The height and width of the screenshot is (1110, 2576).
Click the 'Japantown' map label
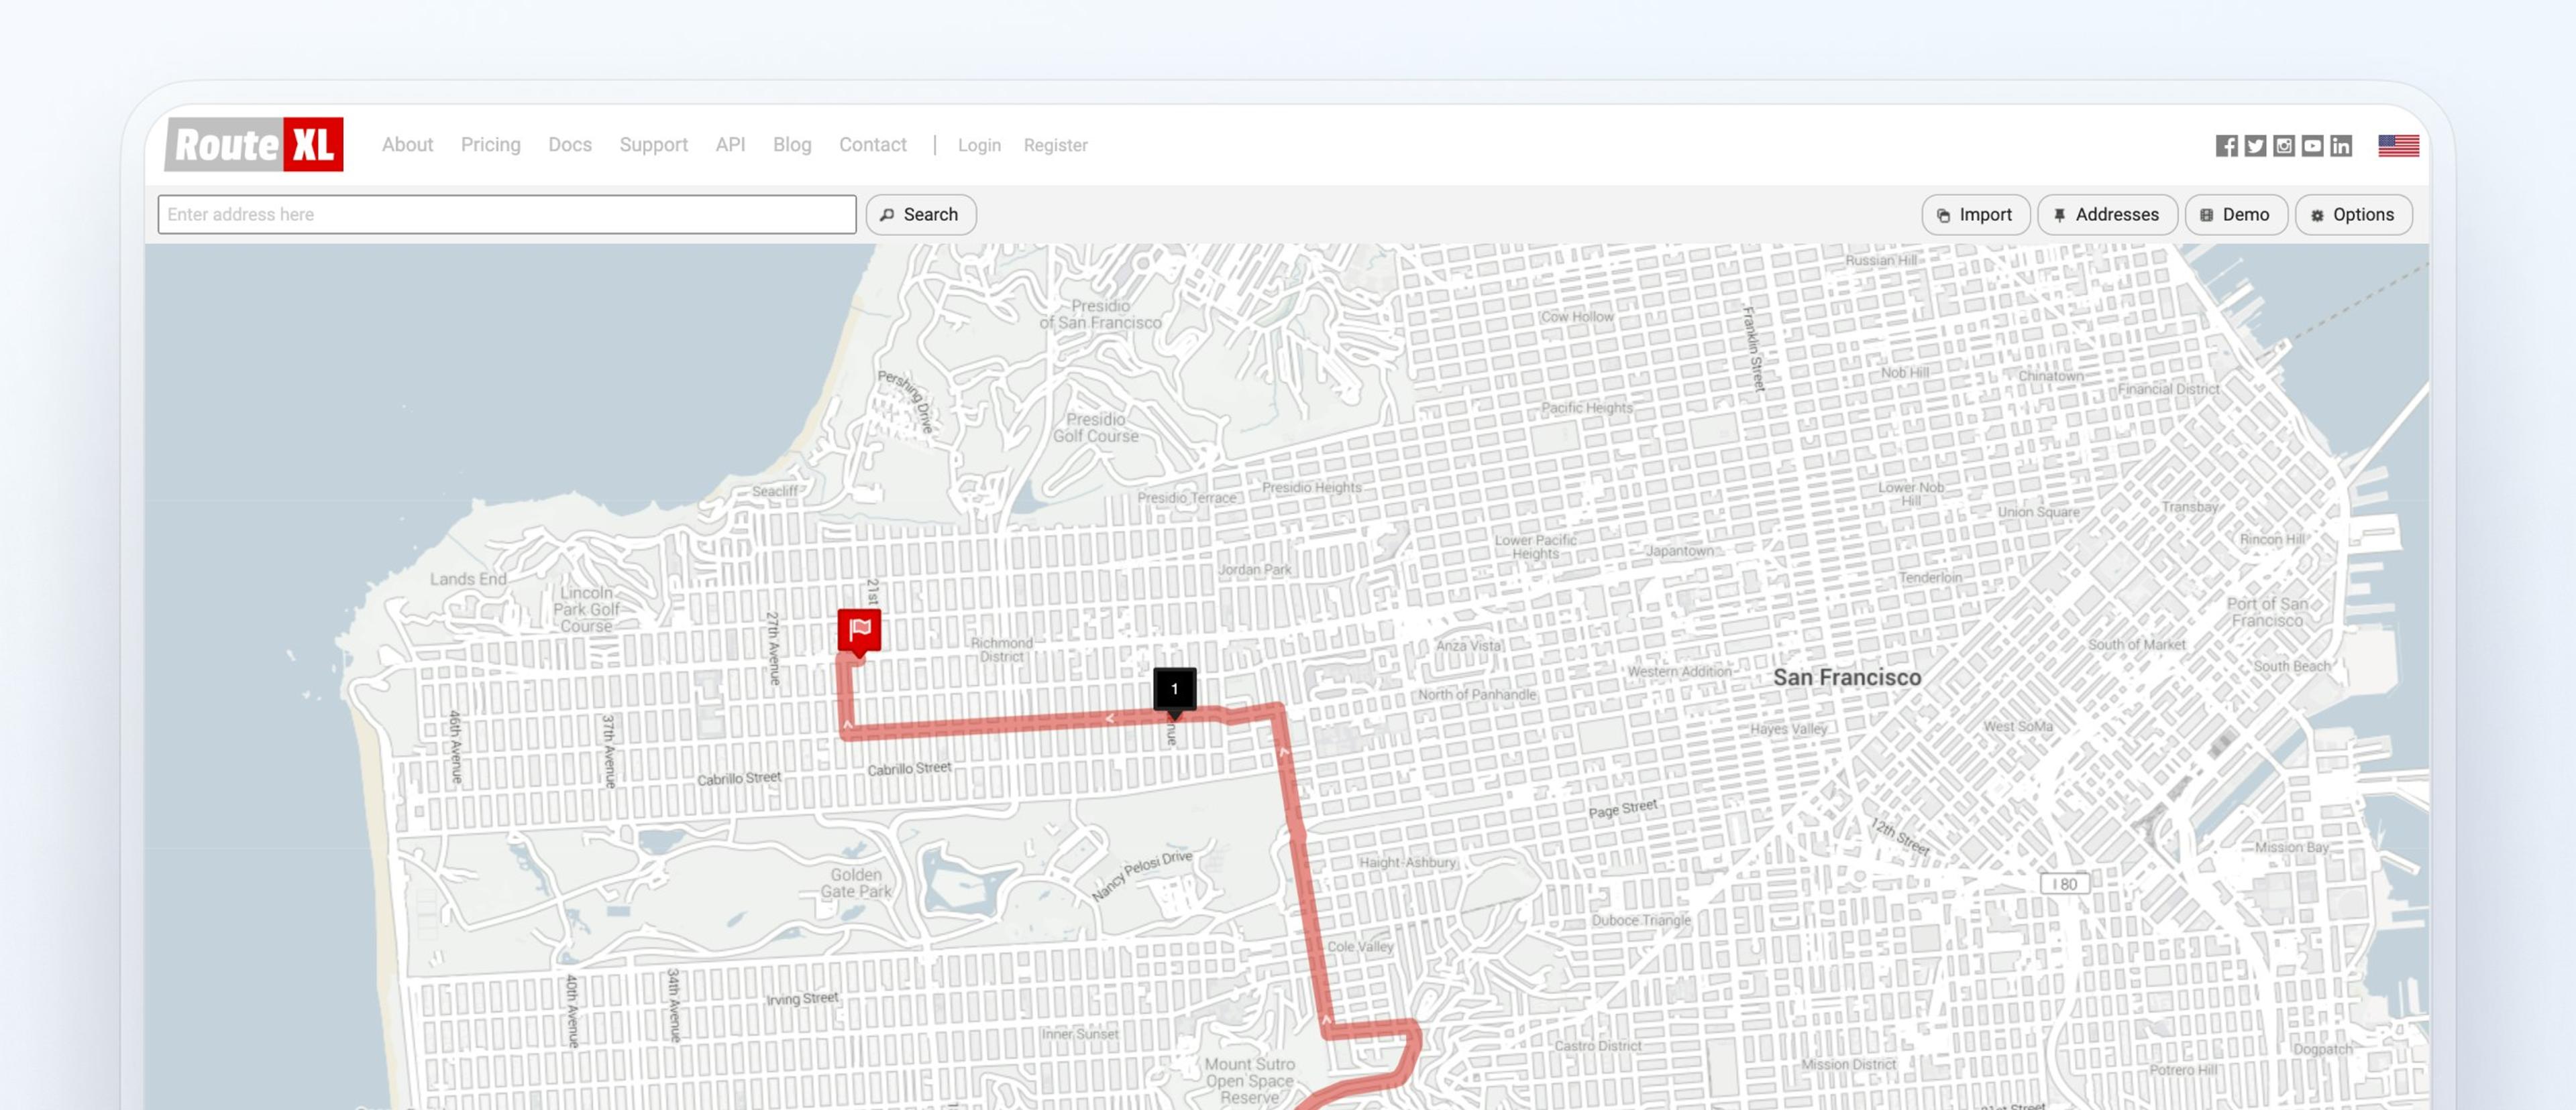pyautogui.click(x=1680, y=550)
